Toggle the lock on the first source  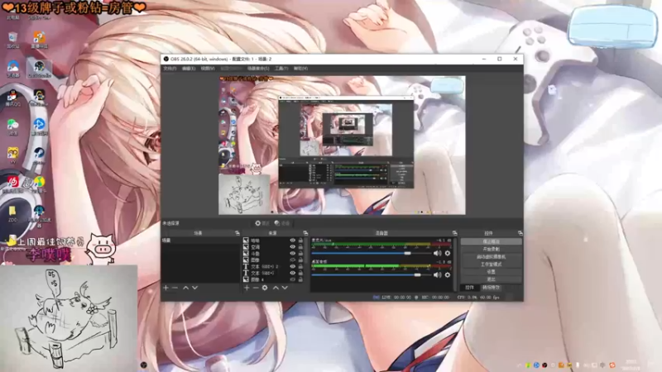coord(300,241)
